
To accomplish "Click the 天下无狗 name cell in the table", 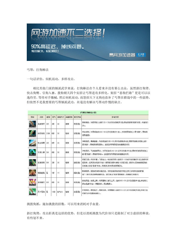I will point(41,192).
